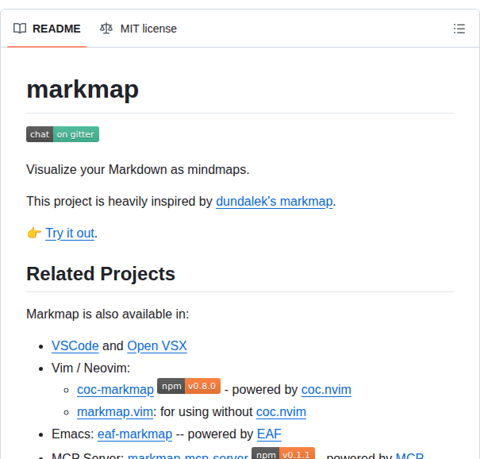Open coc.nvim link after powered by

(x=326, y=390)
